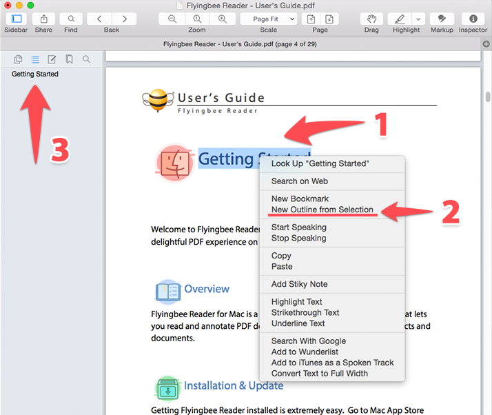The image size is (492, 415).
Task: Go forward with the right arrow
Action: click(124, 19)
